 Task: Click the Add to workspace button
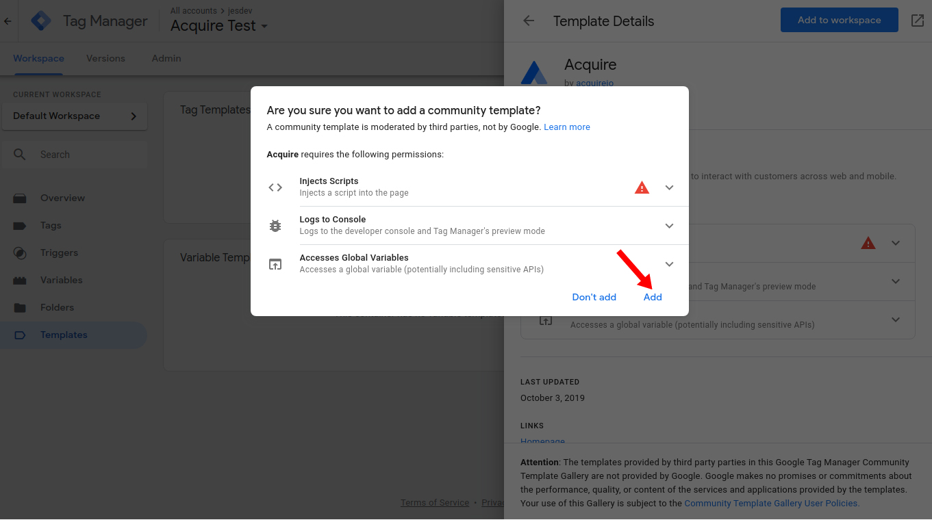point(839,20)
